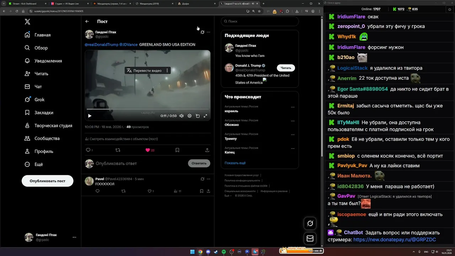Screen dimensions: 455x256
Task: Open more options dots on Pavel's reply
Action: pyautogui.click(x=208, y=179)
